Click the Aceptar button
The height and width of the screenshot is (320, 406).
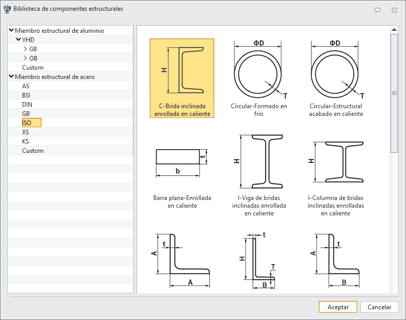tap(338, 307)
